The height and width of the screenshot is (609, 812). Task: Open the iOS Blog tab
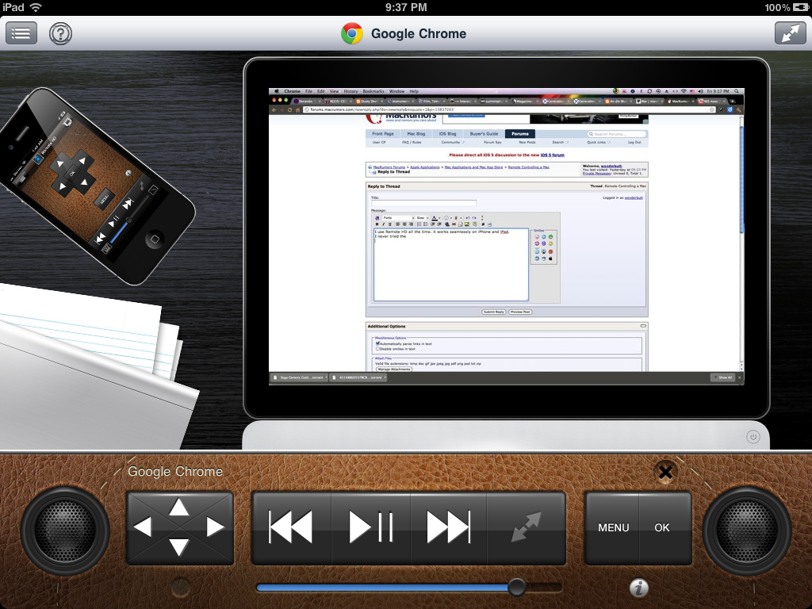click(447, 133)
